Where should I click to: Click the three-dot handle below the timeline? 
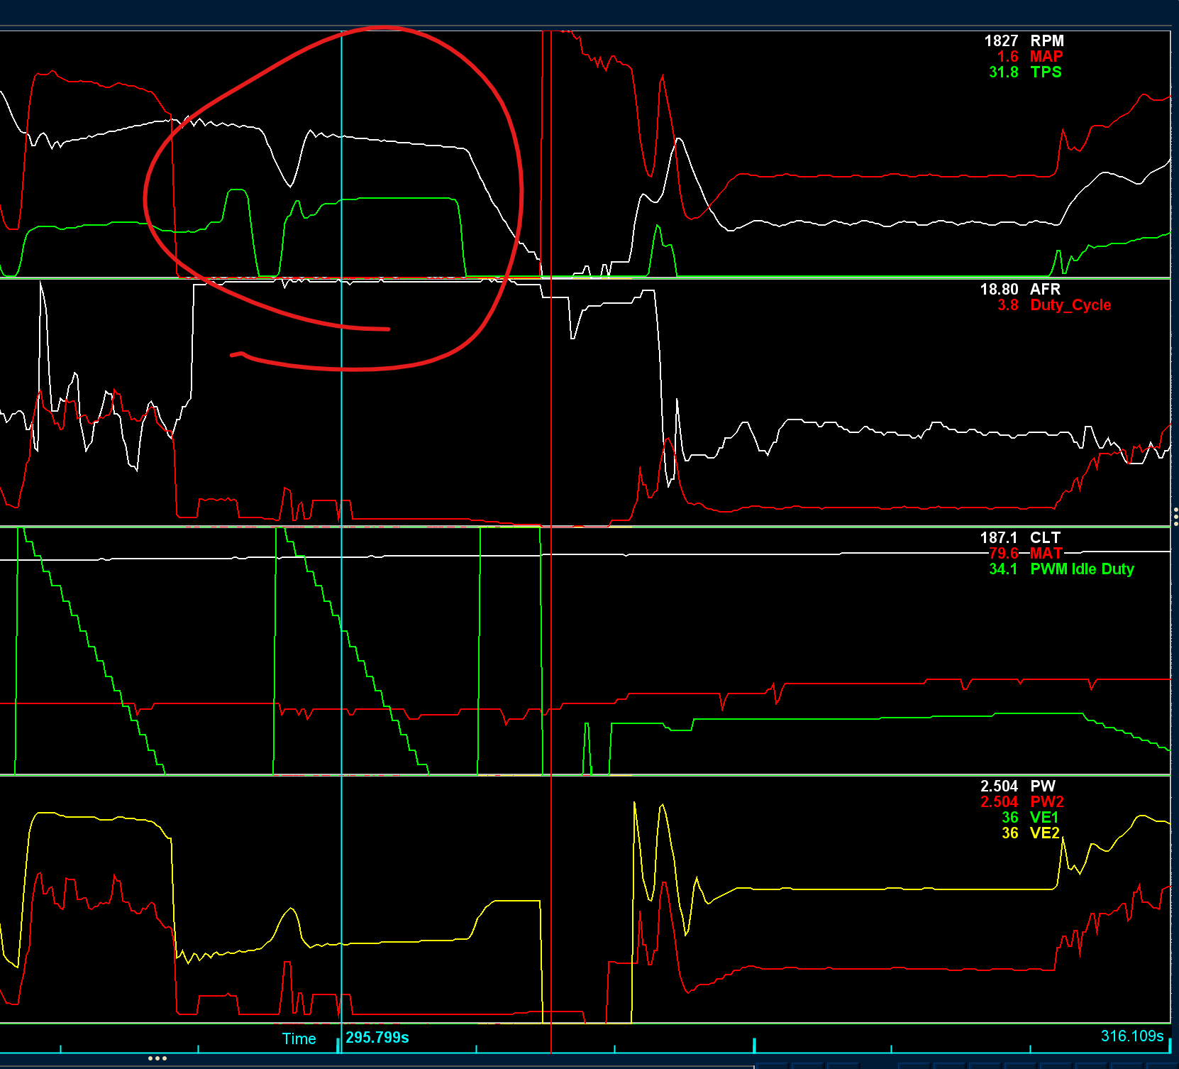click(157, 1058)
